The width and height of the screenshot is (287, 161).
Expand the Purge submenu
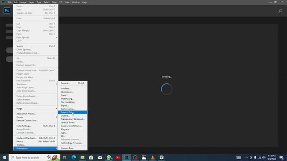click(35, 109)
